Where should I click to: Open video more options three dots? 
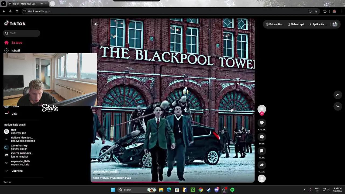[249, 24]
